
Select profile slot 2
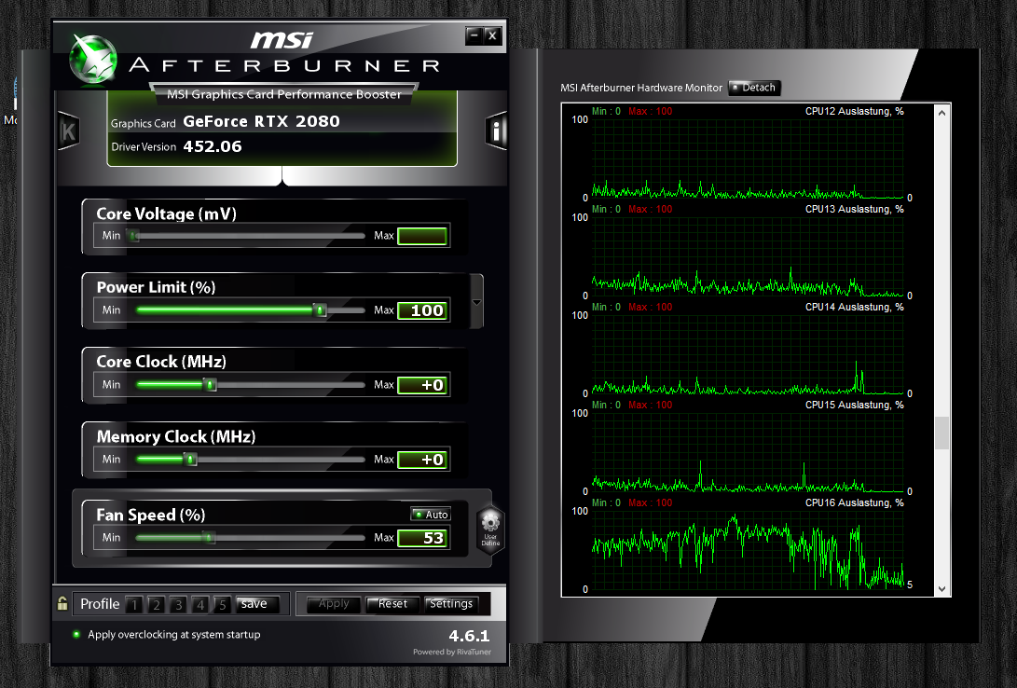[x=157, y=604]
